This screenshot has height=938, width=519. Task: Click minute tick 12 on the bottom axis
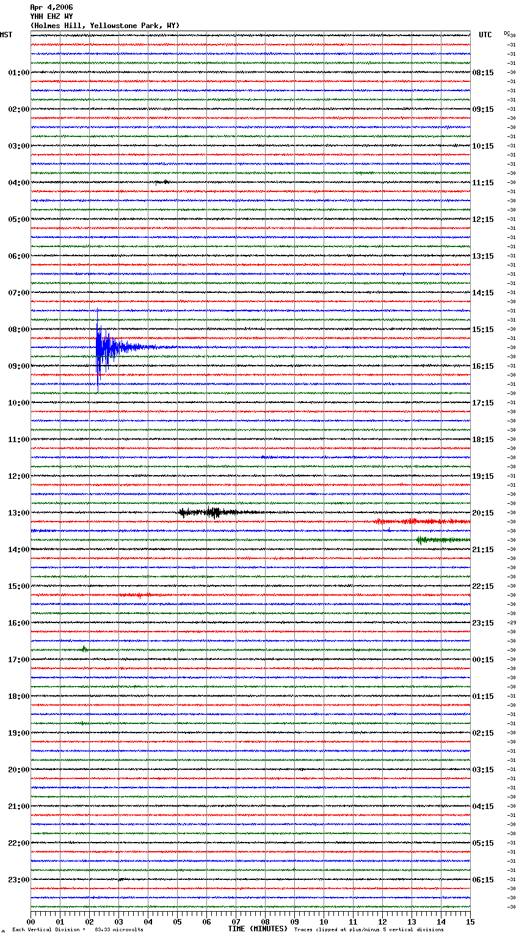click(382, 921)
